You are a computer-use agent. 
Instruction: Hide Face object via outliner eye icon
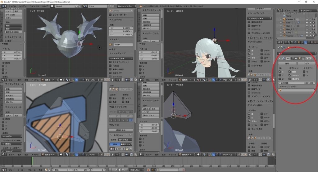click(x=307, y=22)
